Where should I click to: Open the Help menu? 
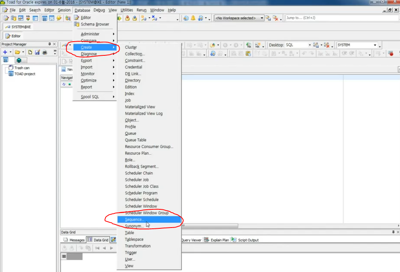click(x=172, y=10)
